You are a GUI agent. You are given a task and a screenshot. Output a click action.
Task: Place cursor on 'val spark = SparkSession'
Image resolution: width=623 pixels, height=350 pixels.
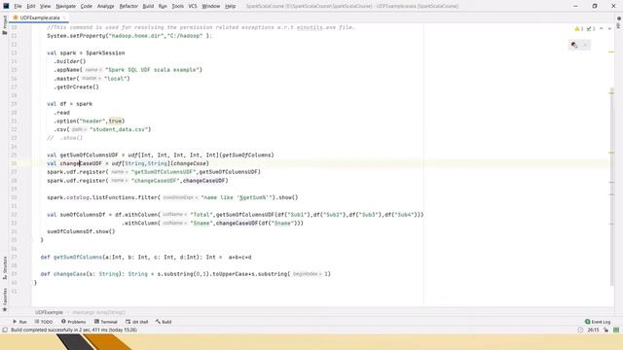86,52
